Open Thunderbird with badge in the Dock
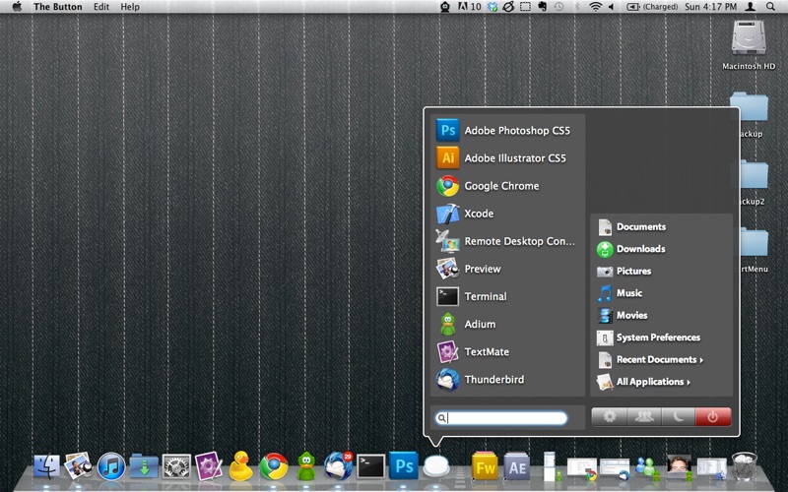Viewport: 788px width, 492px height. [338, 465]
